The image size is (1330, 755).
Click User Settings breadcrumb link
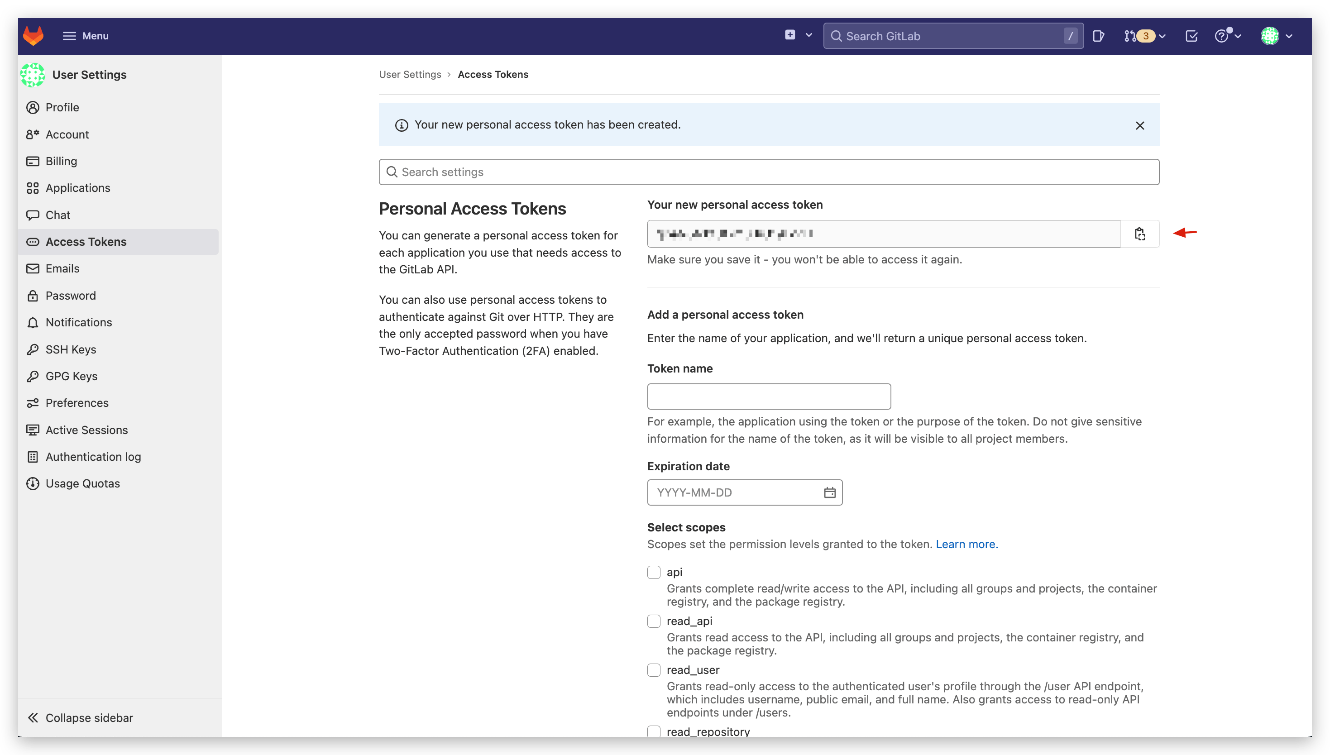click(x=410, y=74)
